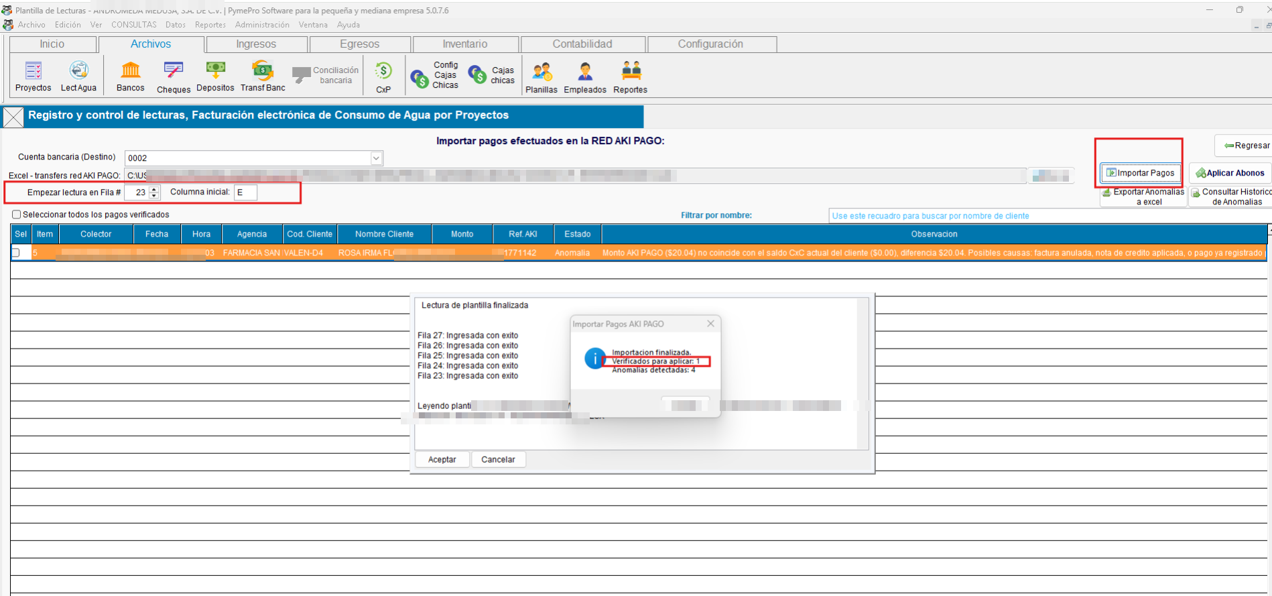Switch to the Contabilidad tab
Screen dimensions: 1272x596
582,44
